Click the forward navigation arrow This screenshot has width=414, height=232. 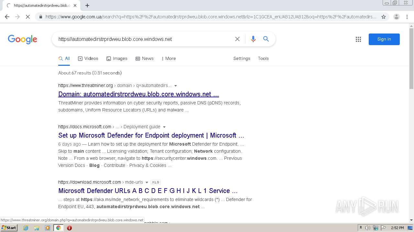17,17
